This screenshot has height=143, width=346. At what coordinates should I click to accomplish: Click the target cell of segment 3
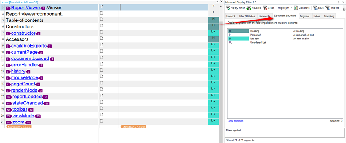coord(163,8)
